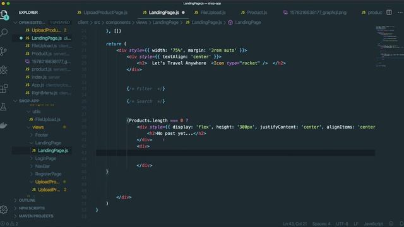The width and height of the screenshot is (404, 227).
Task: Open UploadProdu... in Open Editors list
Action: click(46, 30)
